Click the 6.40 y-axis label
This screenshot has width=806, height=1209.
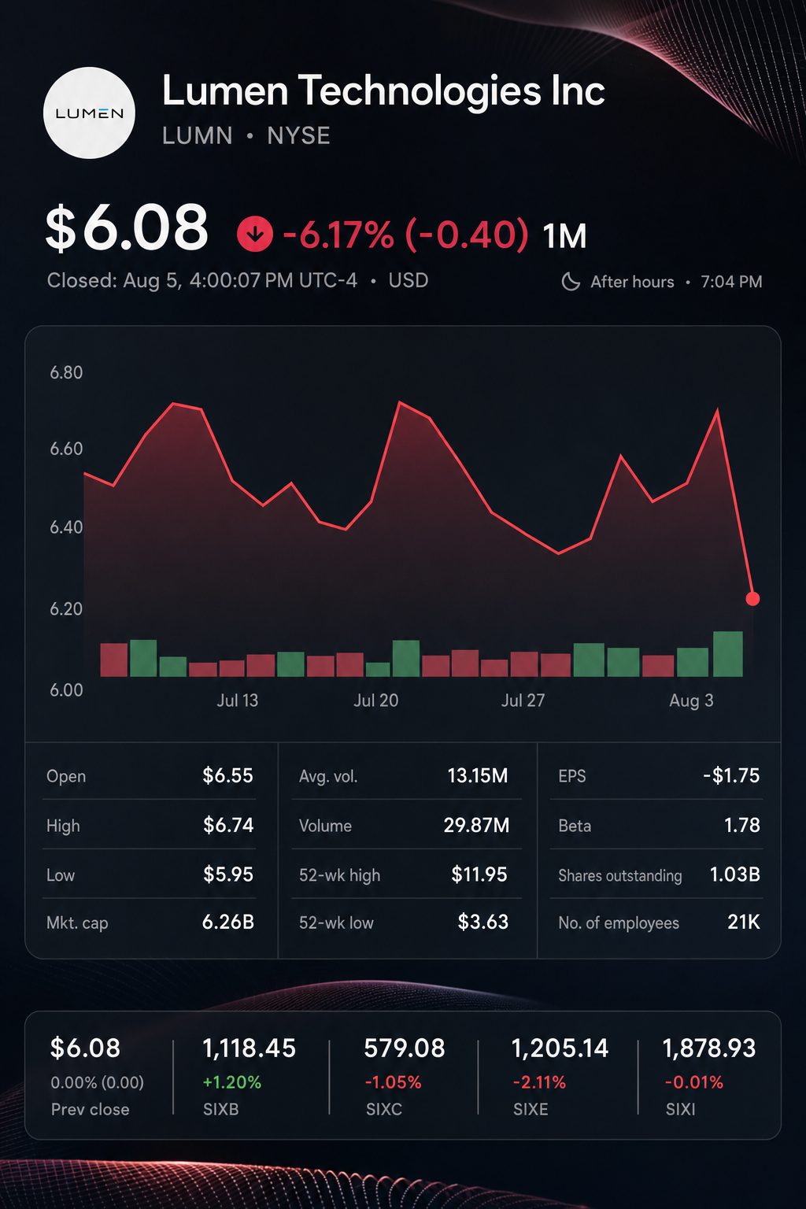66,527
